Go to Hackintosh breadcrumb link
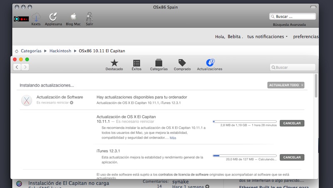Image resolution: width=333 pixels, height=188 pixels. pyautogui.click(x=60, y=51)
